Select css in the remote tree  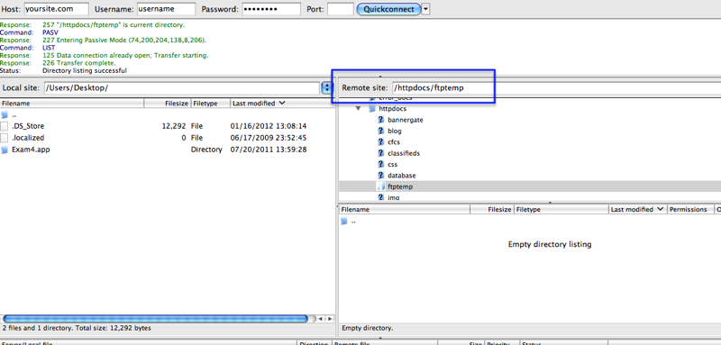pyautogui.click(x=393, y=164)
